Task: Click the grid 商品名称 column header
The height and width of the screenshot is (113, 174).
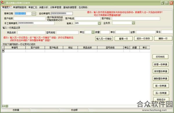Action: (x=88, y=48)
